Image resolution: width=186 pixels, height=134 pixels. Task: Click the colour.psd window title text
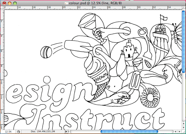95,3
